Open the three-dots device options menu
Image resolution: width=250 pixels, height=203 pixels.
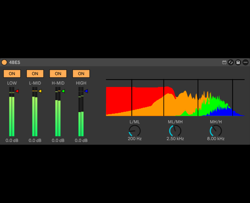[x=245, y=63]
